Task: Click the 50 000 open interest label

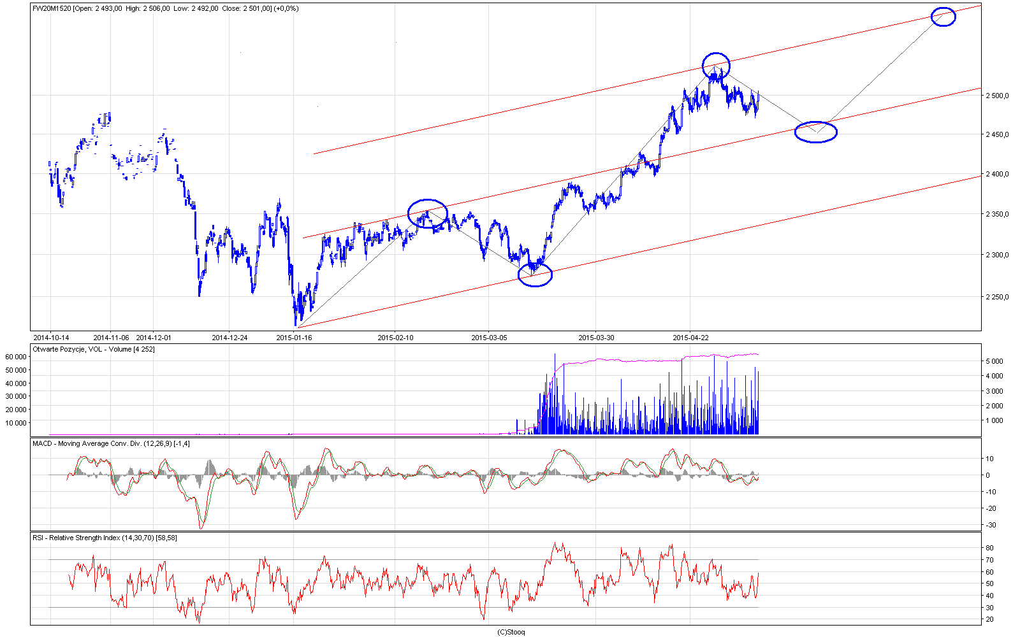Action: (x=16, y=371)
